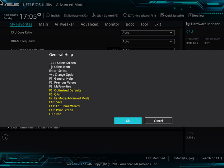Click the "F6: QFan" help line
224x168 pixels.
coord(55,94)
